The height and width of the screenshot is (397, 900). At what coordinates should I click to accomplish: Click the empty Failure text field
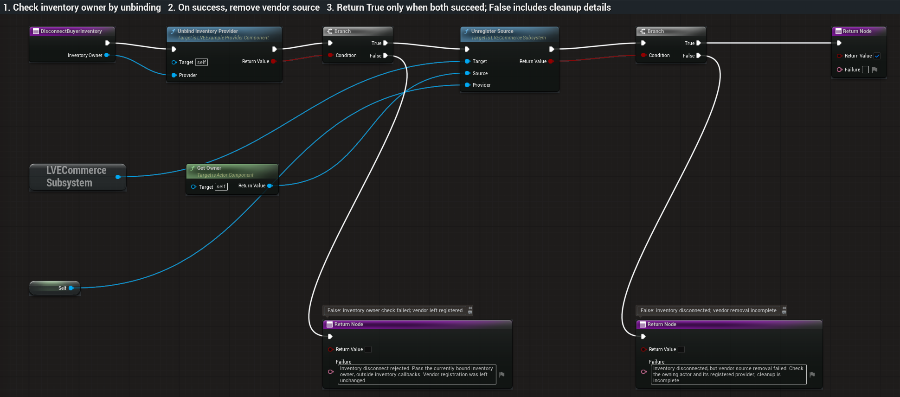[x=865, y=70]
